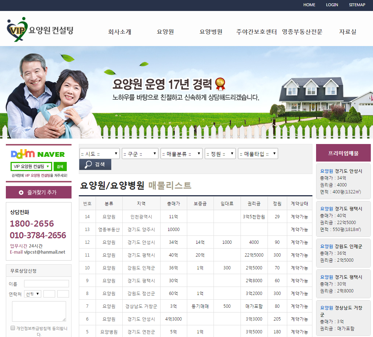
Task: Click the green 검색 button in portal box
Action: (60, 167)
